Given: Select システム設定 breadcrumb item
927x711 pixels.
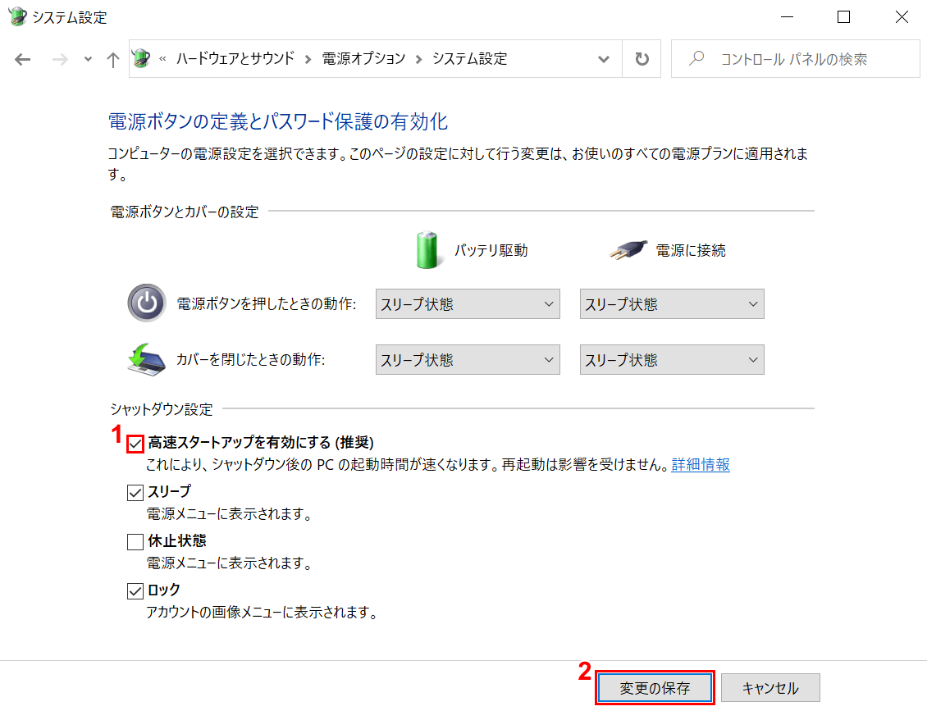Looking at the screenshot, I should [x=469, y=58].
